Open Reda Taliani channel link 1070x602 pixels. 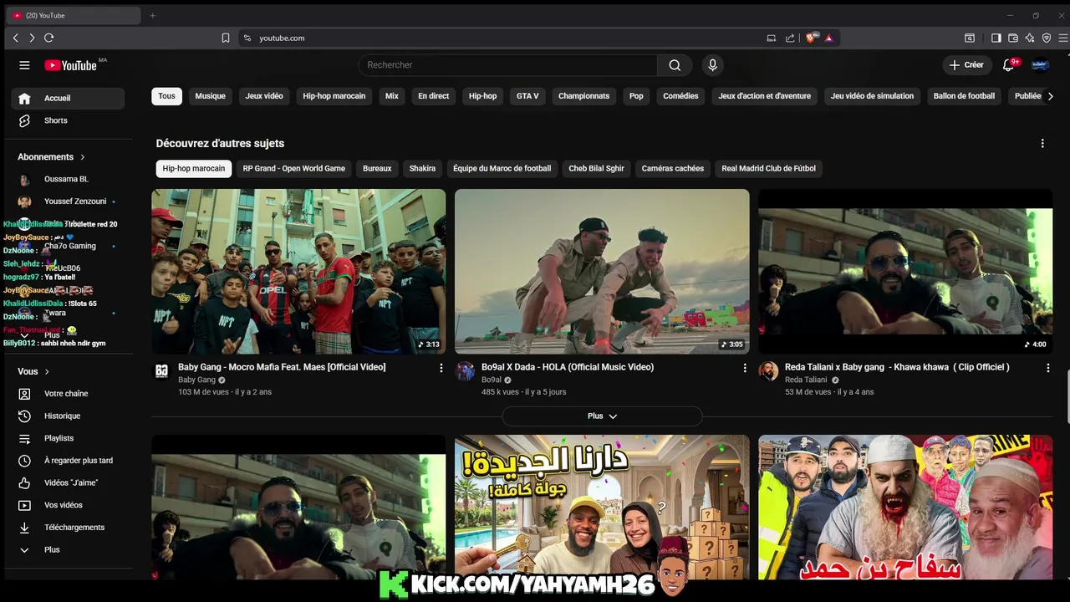(806, 380)
